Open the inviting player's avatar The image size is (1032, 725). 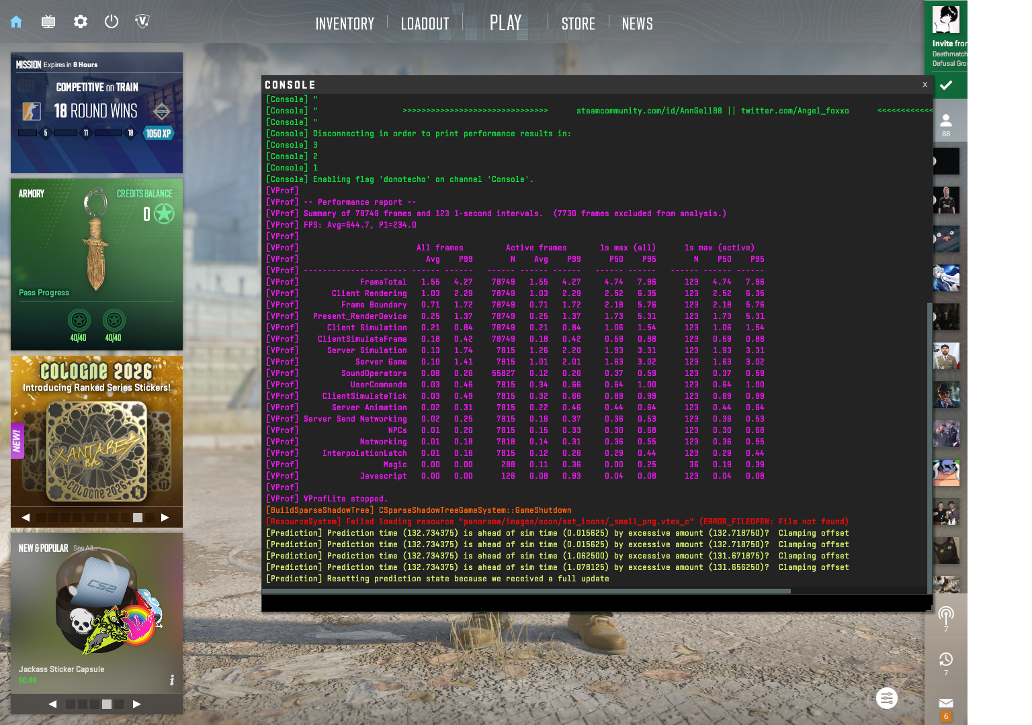[946, 20]
